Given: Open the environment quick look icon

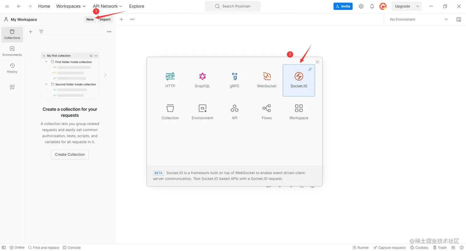Looking at the screenshot, I should point(459,19).
